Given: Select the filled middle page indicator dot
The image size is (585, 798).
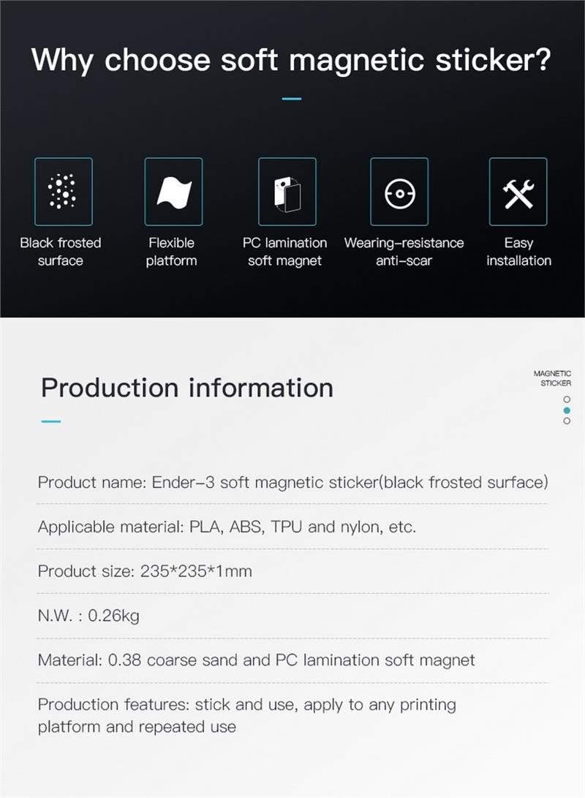Looking at the screenshot, I should click(x=567, y=410).
